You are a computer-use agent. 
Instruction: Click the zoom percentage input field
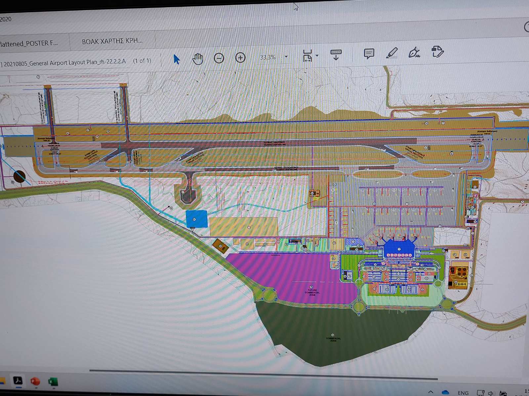[267, 57]
